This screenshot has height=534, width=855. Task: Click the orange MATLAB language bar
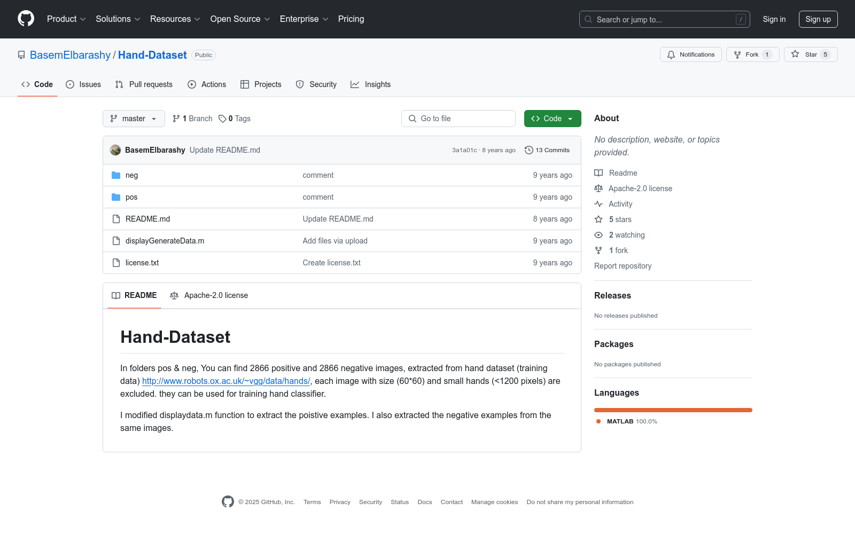pos(673,410)
